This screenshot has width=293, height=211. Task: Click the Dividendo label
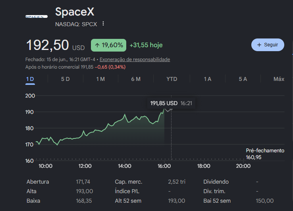216,182
